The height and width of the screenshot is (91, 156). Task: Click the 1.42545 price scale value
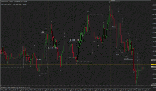click(154, 42)
